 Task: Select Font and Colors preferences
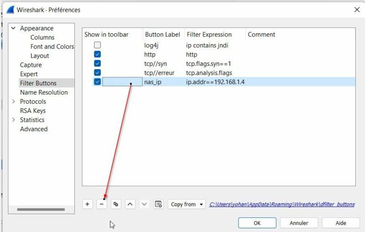(52, 47)
